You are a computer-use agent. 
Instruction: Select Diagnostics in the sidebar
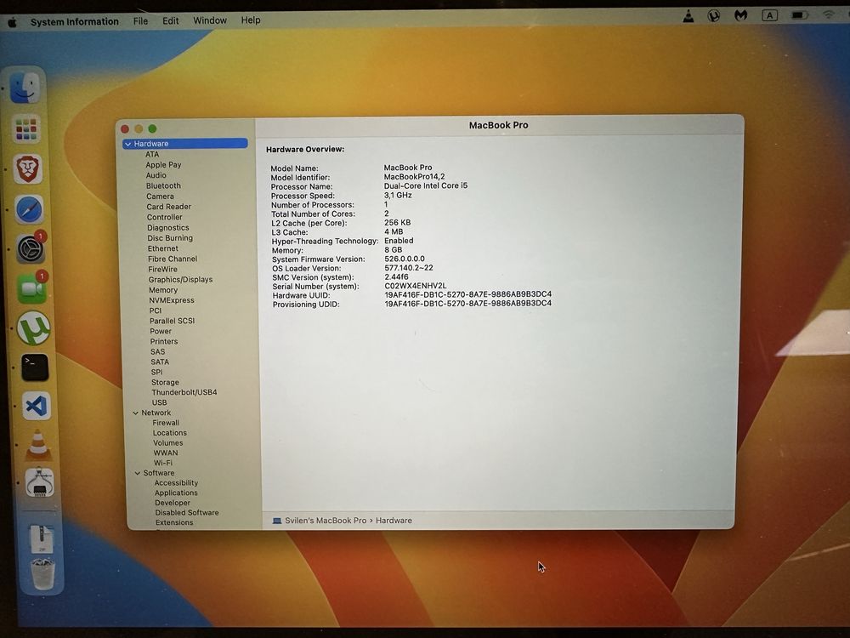(168, 228)
